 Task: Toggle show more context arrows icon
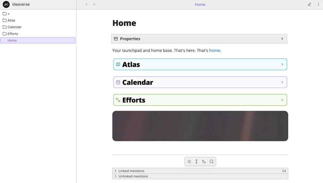197,162
